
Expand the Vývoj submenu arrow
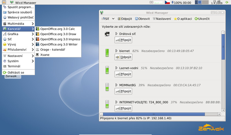point(33,44)
